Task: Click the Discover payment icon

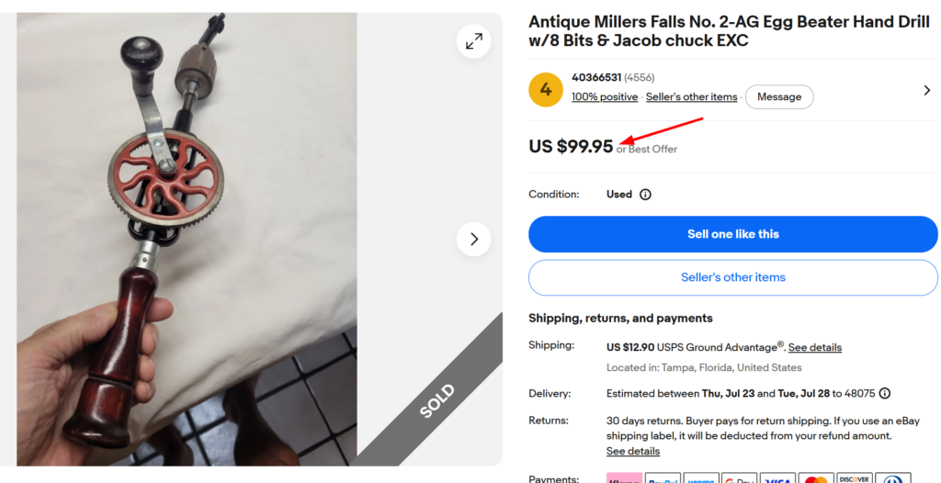Action: point(855,478)
